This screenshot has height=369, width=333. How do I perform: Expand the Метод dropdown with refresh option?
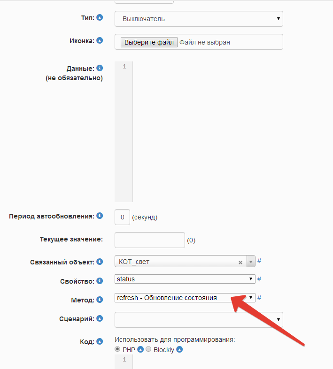(x=185, y=298)
